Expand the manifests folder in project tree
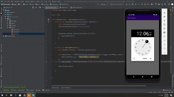 (5, 12)
